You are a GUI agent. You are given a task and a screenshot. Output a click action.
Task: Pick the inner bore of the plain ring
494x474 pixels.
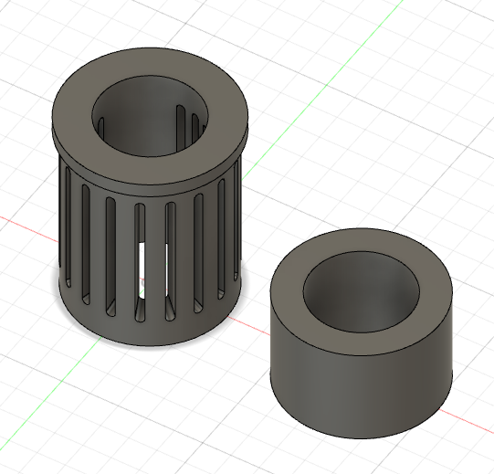[362, 291]
